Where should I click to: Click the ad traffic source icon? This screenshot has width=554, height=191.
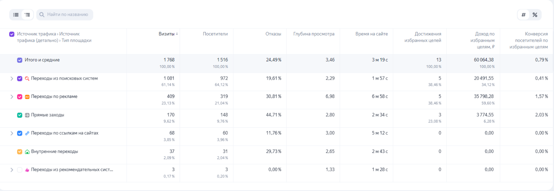tap(27, 97)
